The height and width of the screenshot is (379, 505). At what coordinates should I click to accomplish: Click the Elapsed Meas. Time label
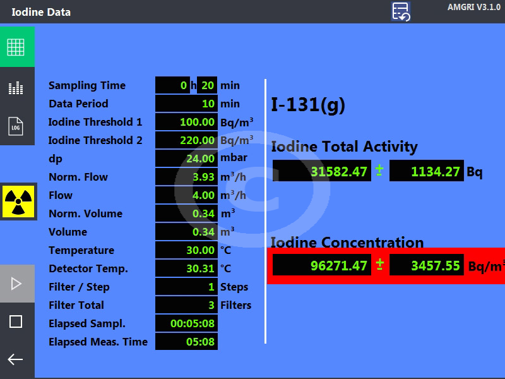coord(98,342)
